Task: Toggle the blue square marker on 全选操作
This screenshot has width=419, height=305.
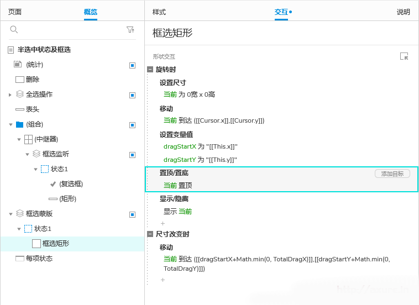Action: click(x=132, y=96)
